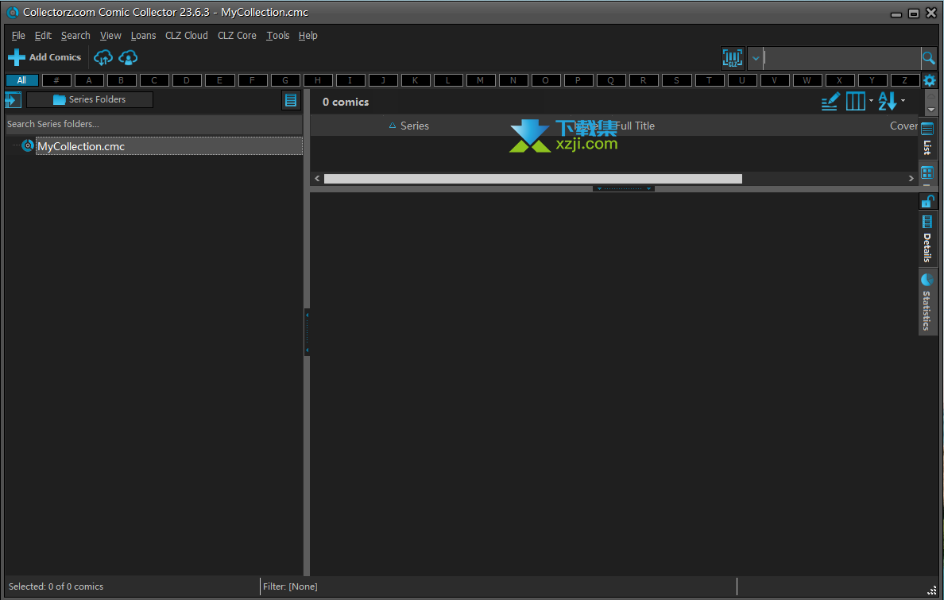Screen dimensions: 944x600
Task: Filter comics by letter H
Action: tap(318, 80)
